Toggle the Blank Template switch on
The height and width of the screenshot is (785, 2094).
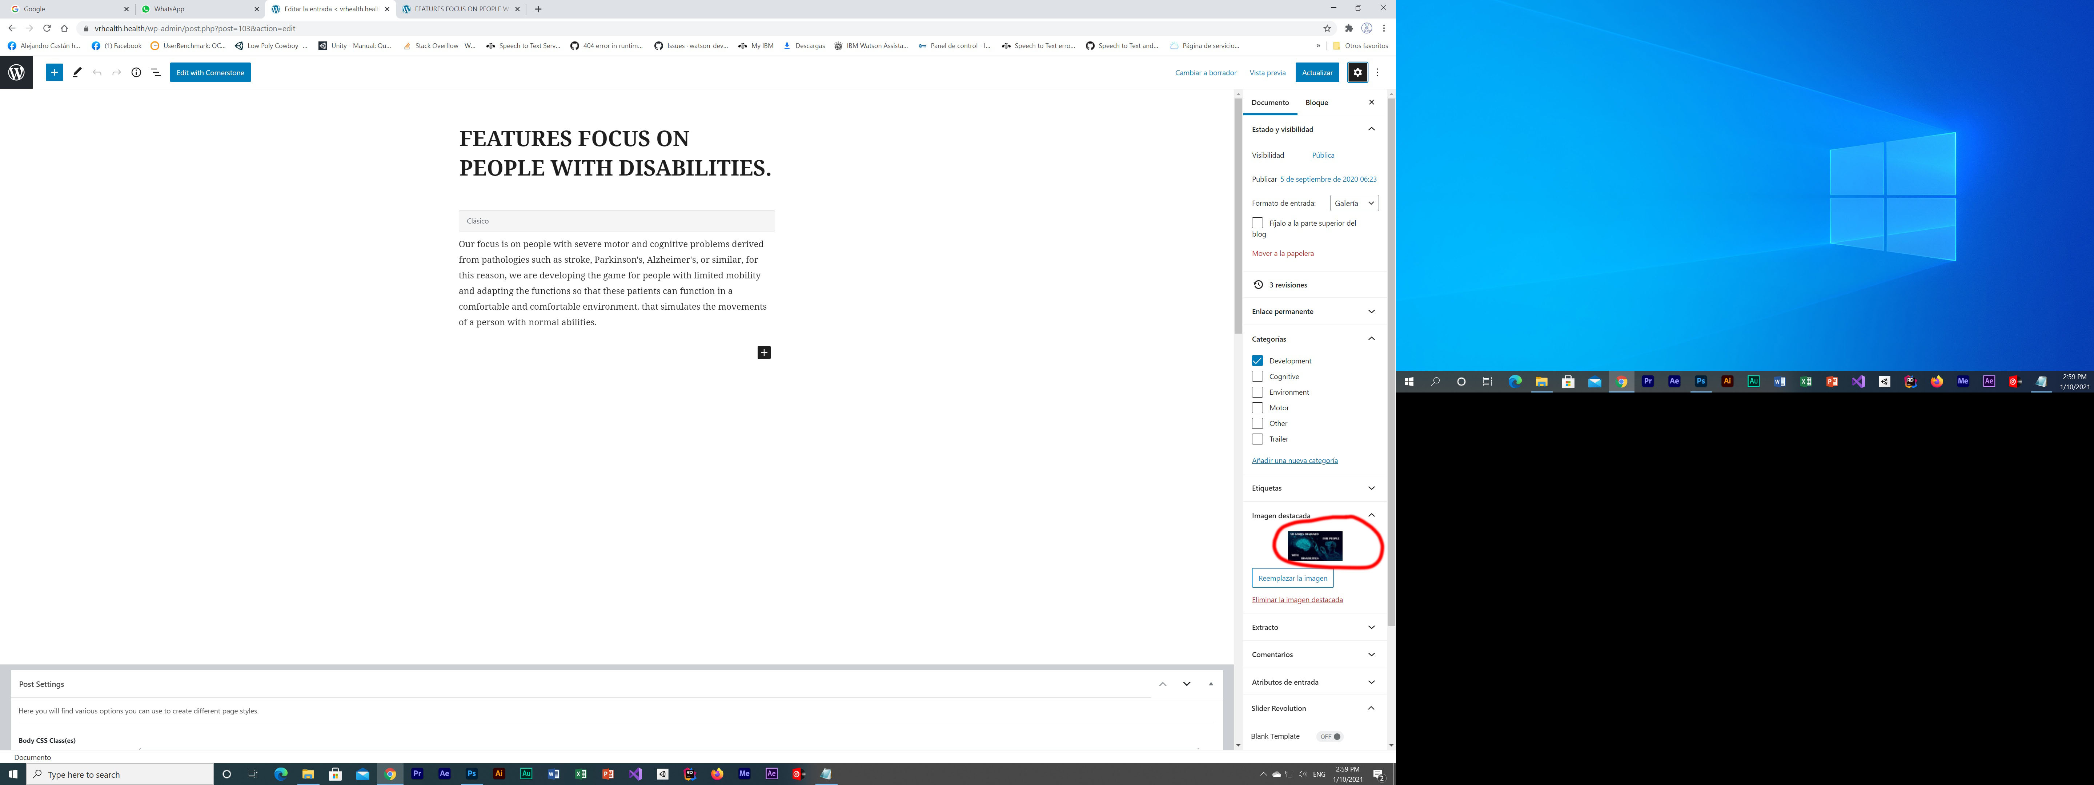coord(1330,736)
